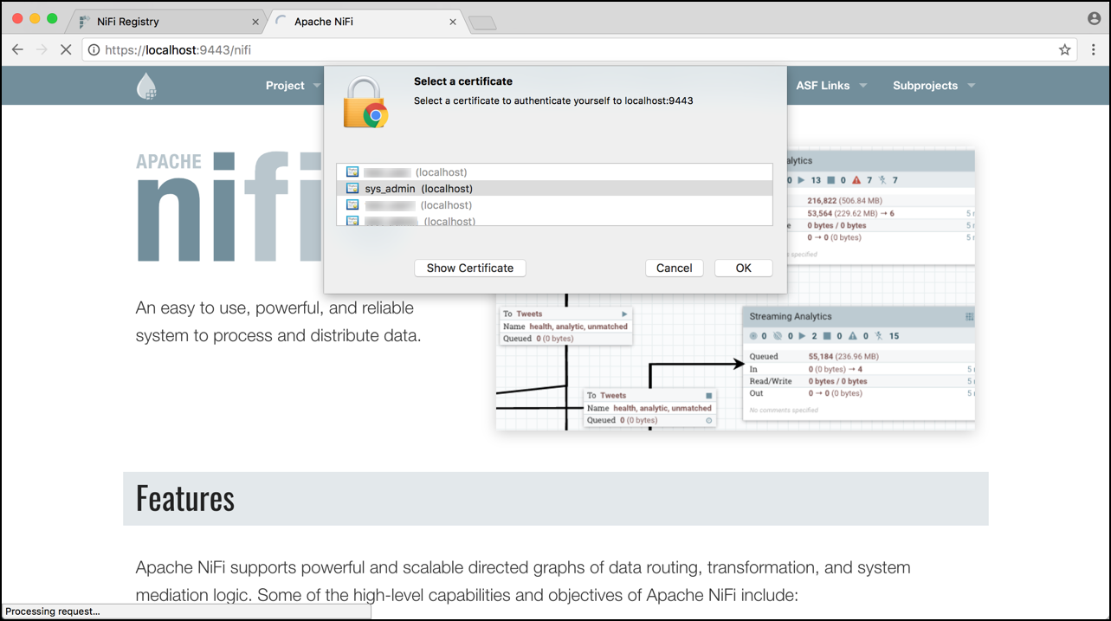Screen dimensions: 1111x621
Task: Click the browser profile avatar icon
Action: 1092,17
